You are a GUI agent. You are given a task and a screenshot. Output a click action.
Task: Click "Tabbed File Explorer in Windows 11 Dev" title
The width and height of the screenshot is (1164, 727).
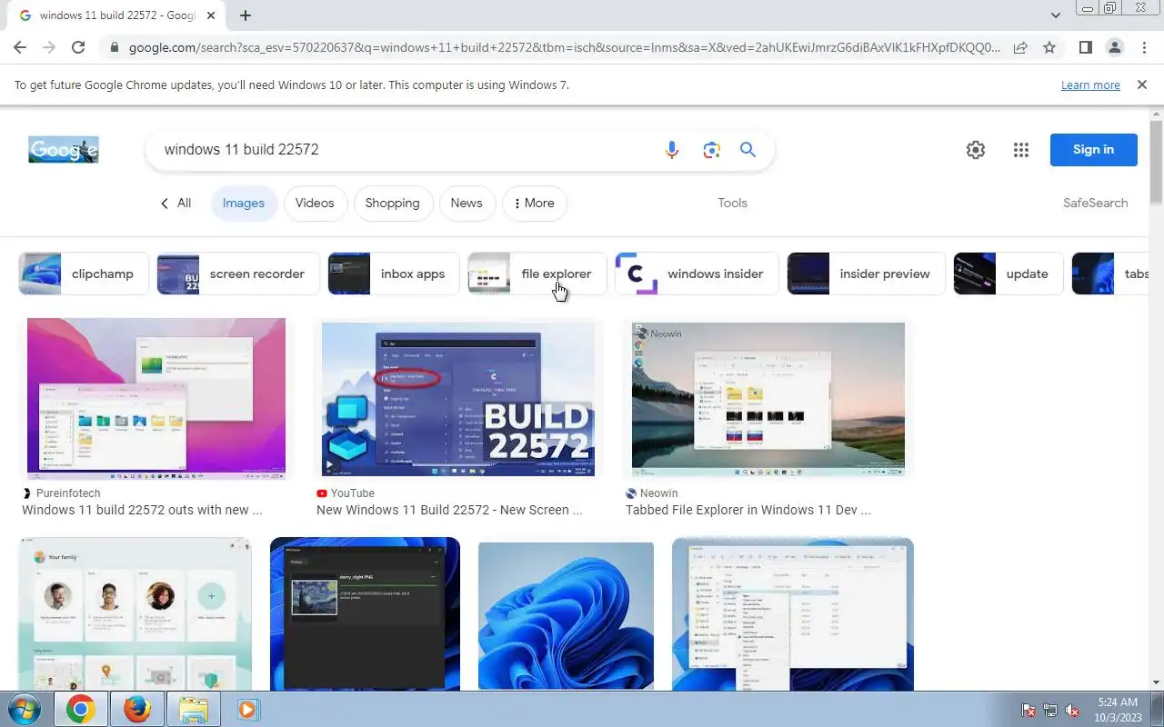coord(748,510)
